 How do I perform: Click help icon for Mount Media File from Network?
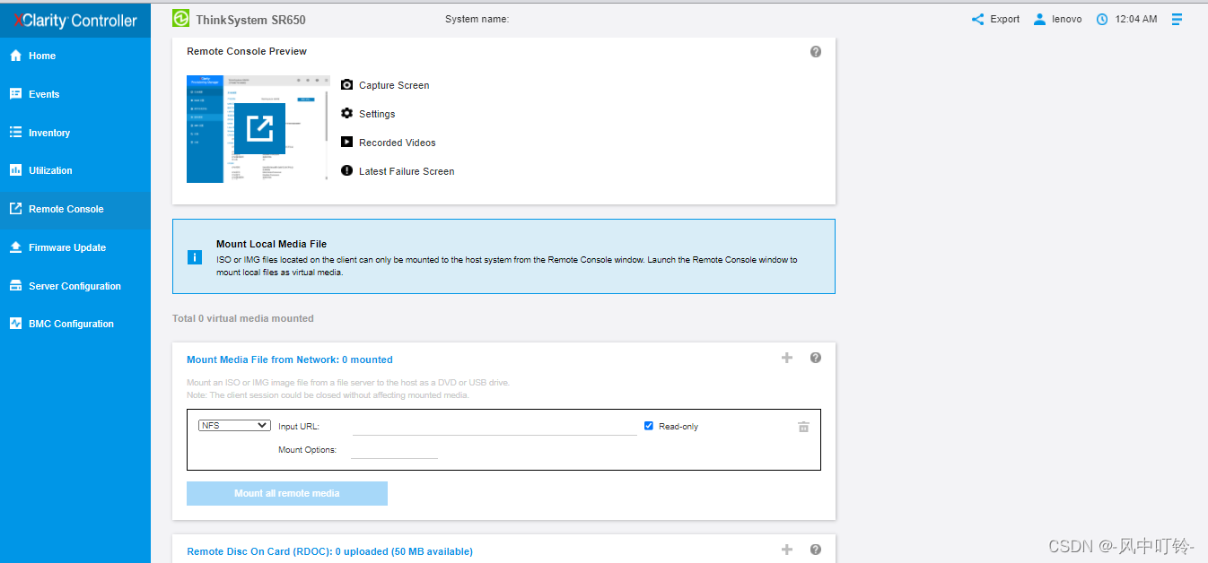[x=815, y=358]
